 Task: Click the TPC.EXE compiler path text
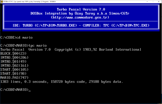coord(130,25)
